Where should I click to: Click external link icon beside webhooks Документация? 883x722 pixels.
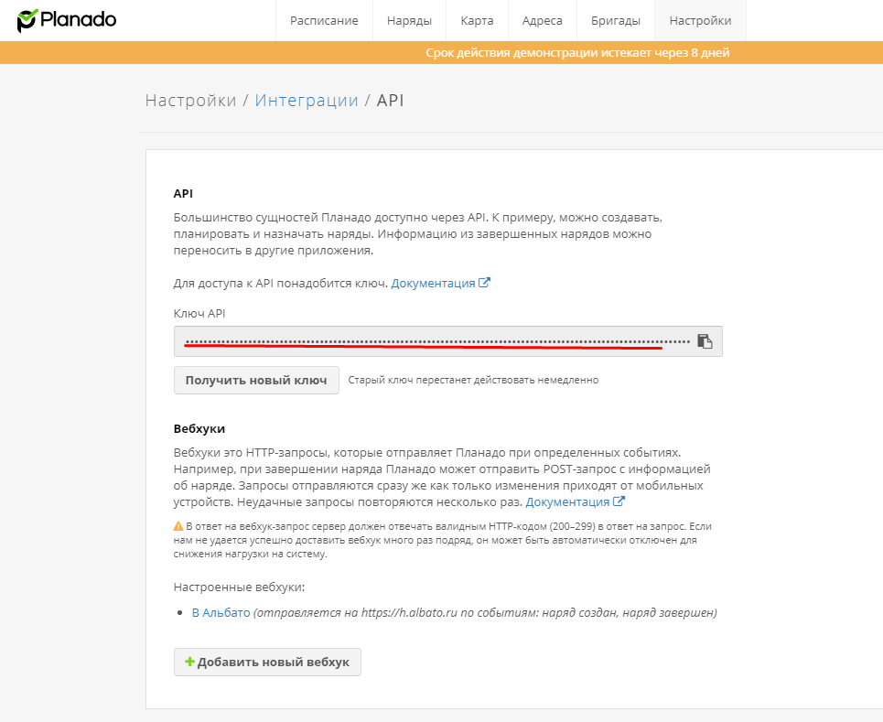[x=619, y=502]
